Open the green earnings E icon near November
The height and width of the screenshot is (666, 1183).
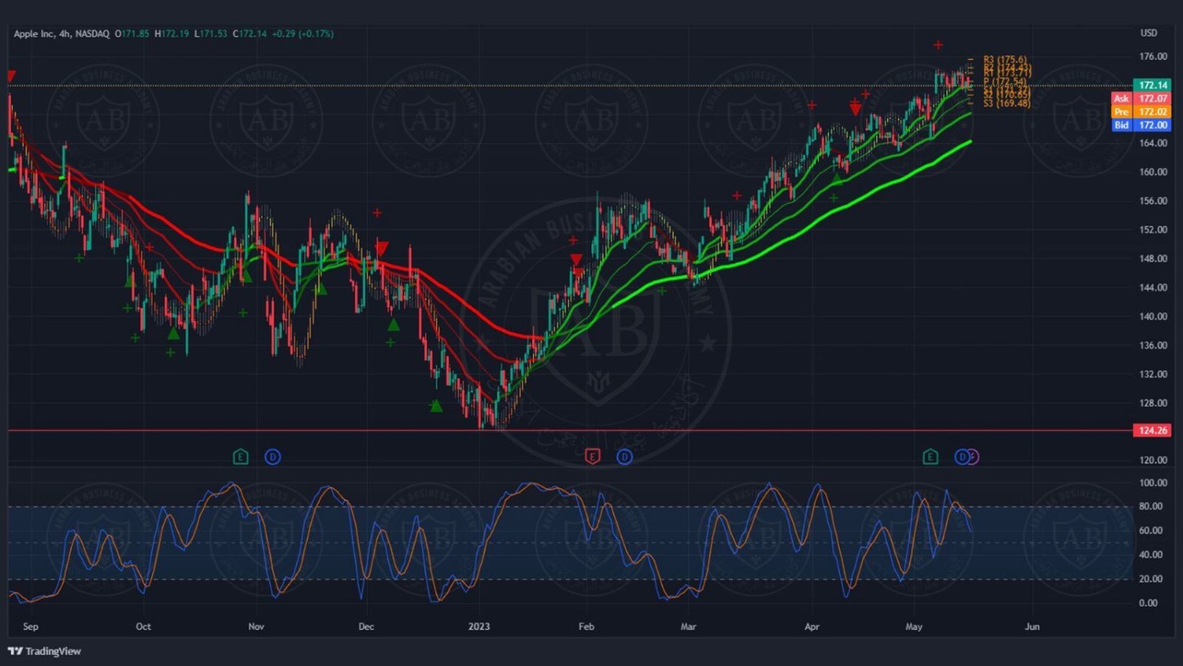click(241, 457)
